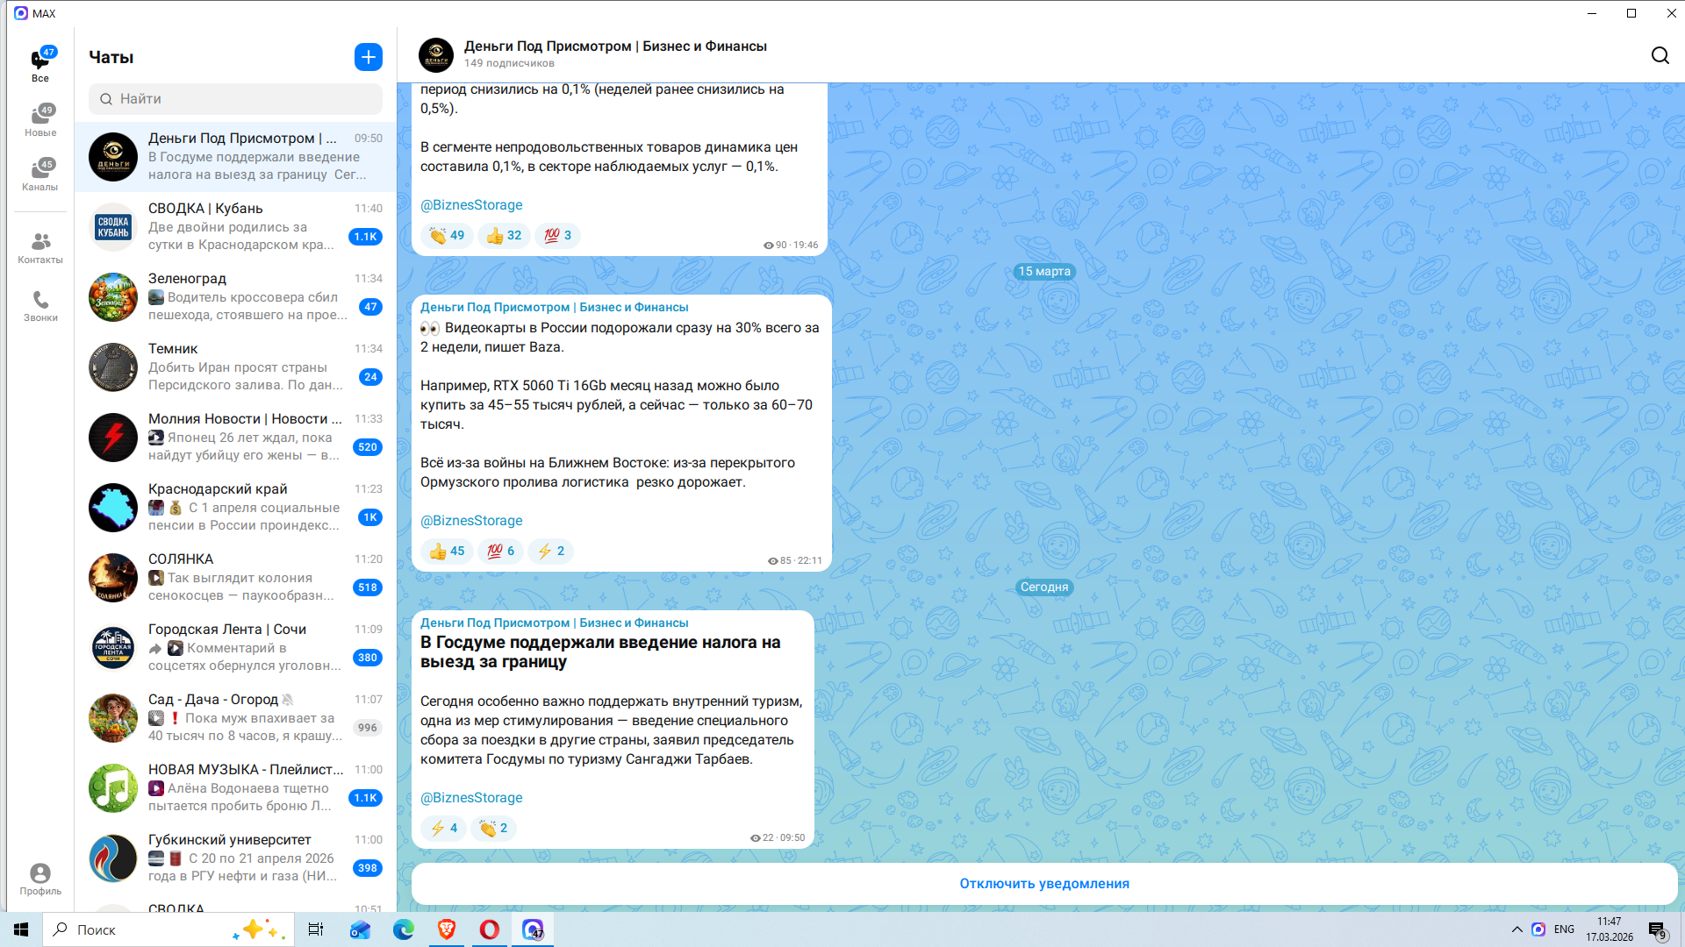This screenshot has width=1685, height=947.
Task: Toggle the thumbs-up 45 reaction
Action: pos(447,552)
